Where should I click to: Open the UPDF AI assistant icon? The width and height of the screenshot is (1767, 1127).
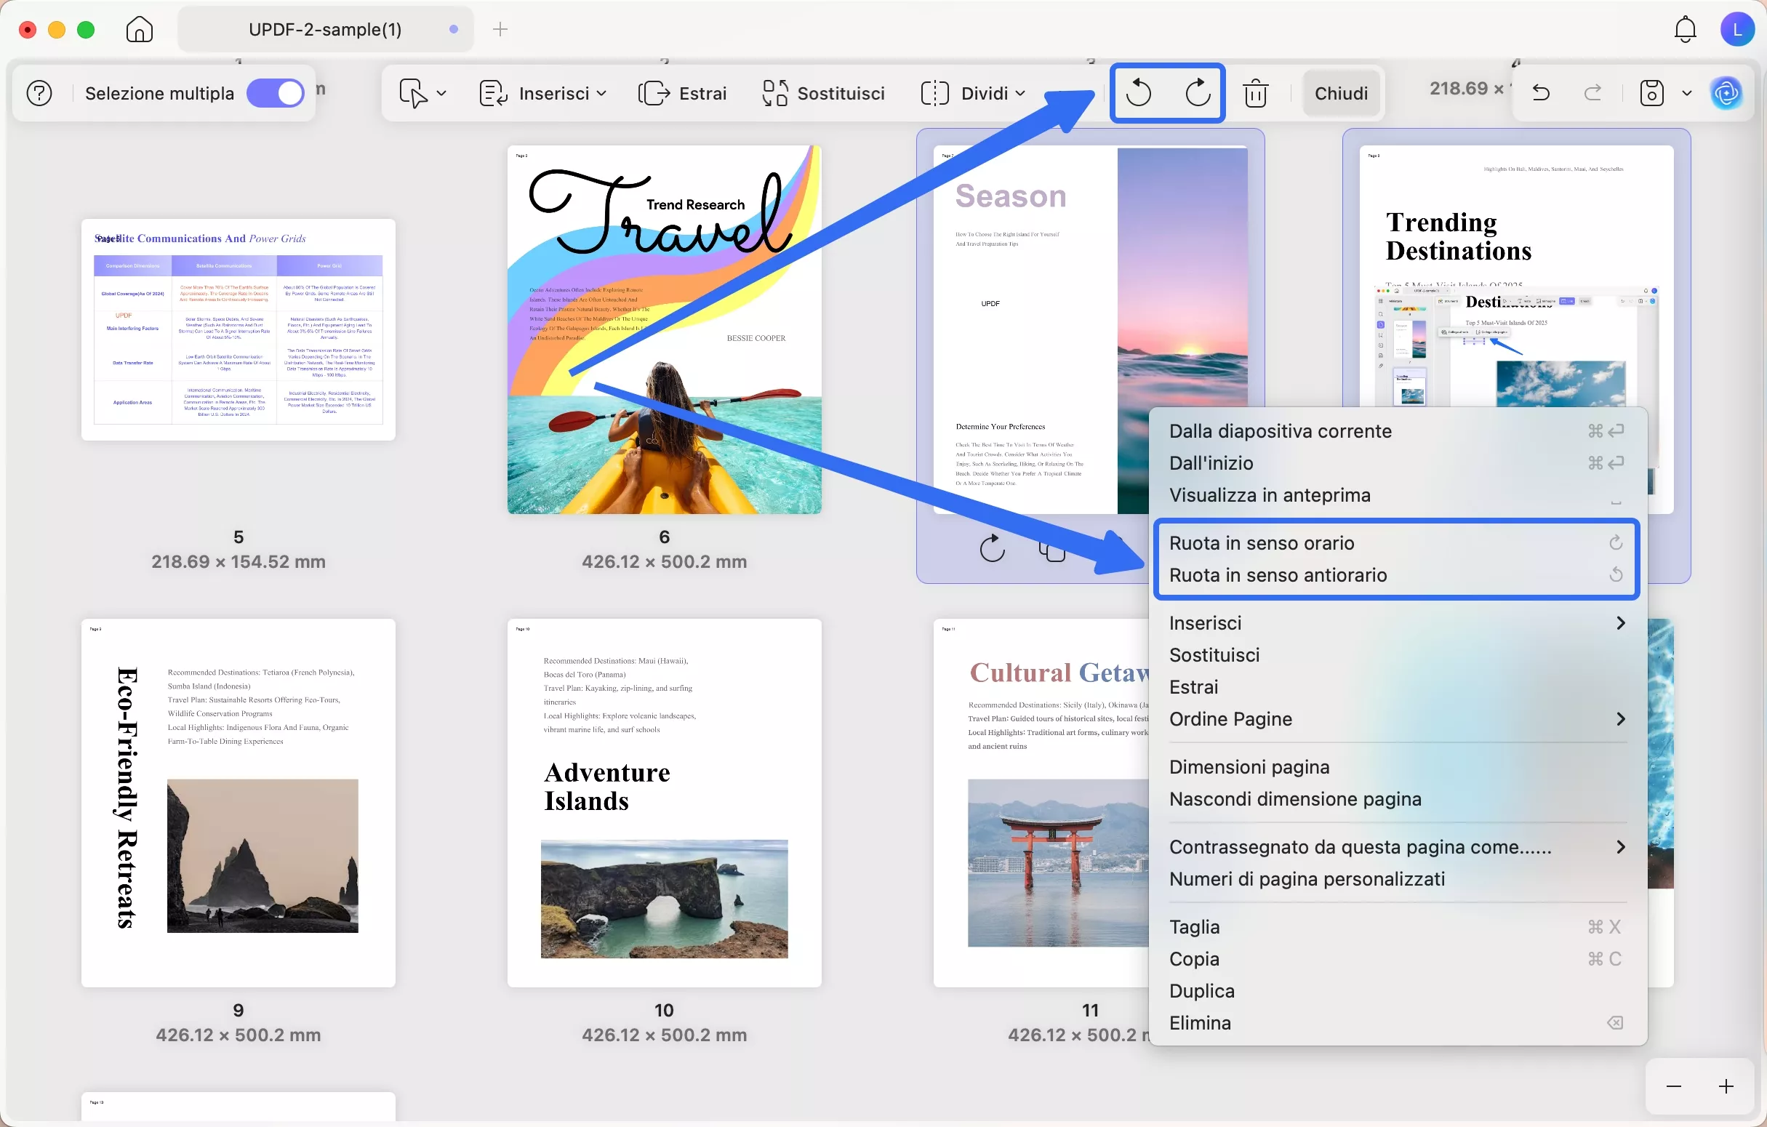coord(1728,93)
